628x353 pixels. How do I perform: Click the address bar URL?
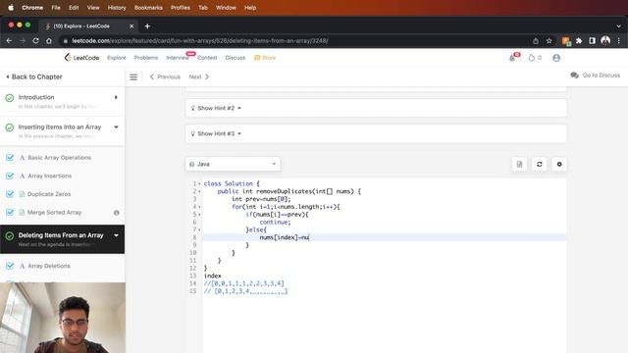click(x=200, y=41)
